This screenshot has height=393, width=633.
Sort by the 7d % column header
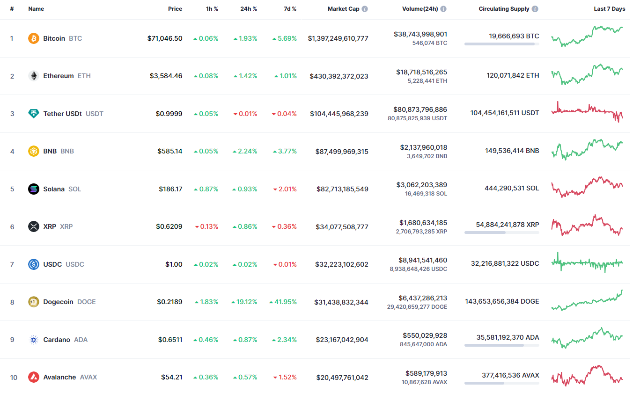[x=290, y=9]
